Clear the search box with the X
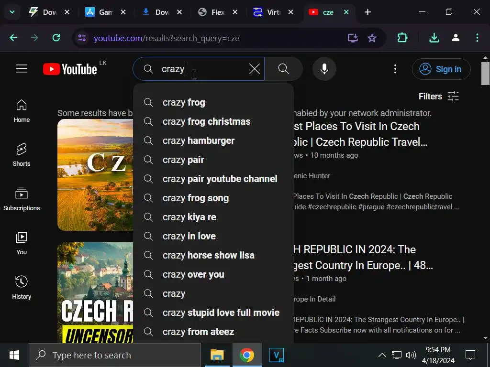Screen dimensions: 490x367 pos(255,69)
